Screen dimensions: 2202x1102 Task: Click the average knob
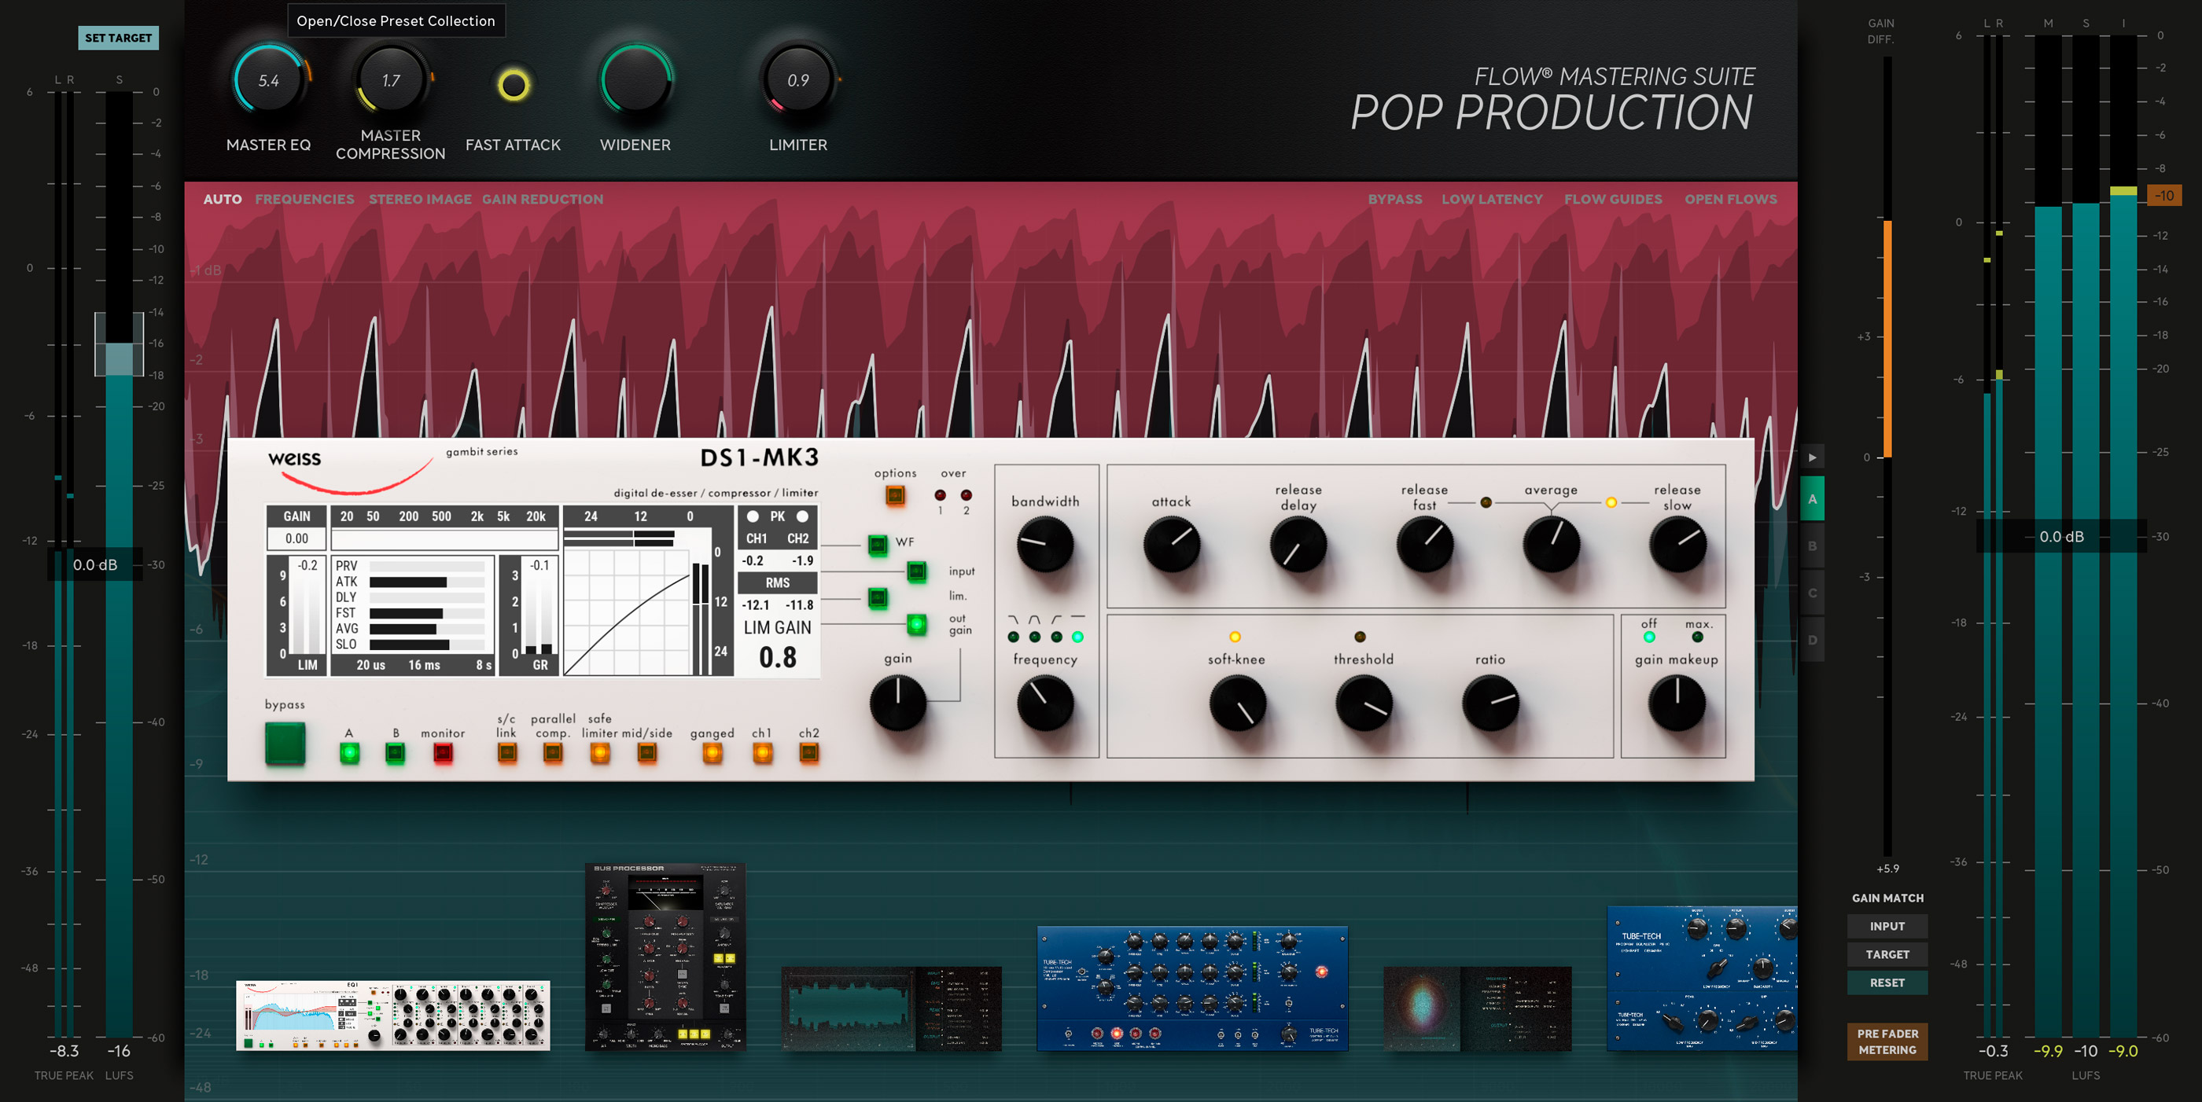coord(1551,544)
